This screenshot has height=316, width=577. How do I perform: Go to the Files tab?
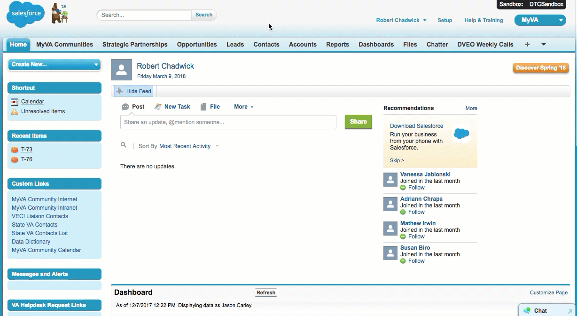[410, 45]
